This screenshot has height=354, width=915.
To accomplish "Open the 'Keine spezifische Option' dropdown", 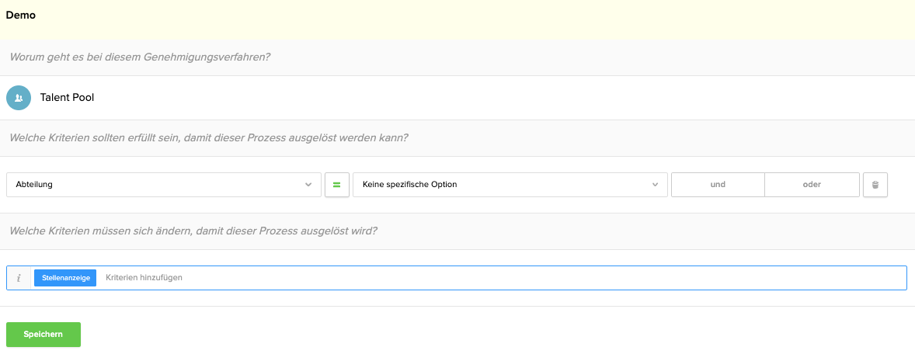I will [x=510, y=185].
